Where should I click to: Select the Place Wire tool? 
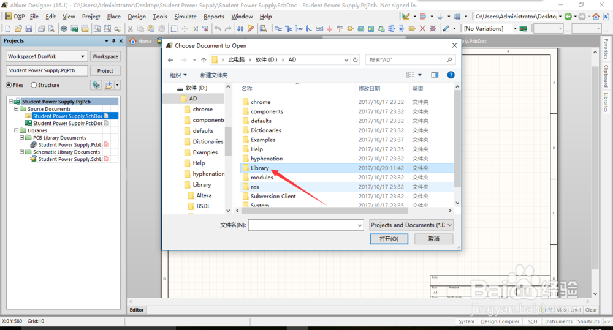278,29
